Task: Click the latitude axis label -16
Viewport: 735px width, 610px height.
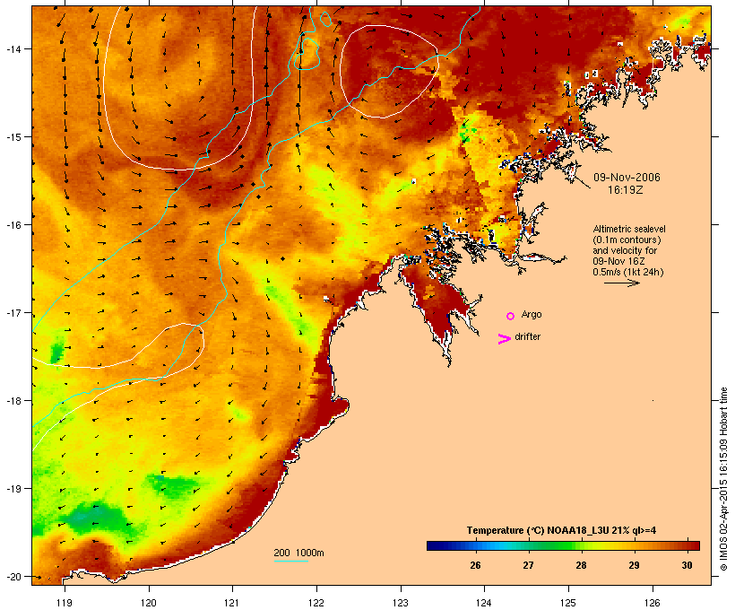Action: pyautogui.click(x=13, y=225)
